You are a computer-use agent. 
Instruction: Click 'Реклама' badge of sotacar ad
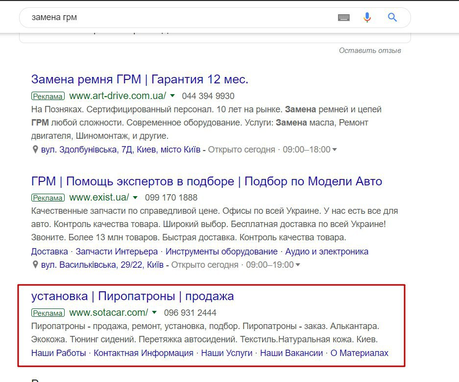coord(48,313)
